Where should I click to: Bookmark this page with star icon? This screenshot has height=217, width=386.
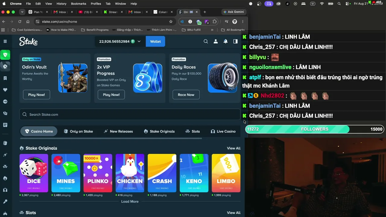171,21
